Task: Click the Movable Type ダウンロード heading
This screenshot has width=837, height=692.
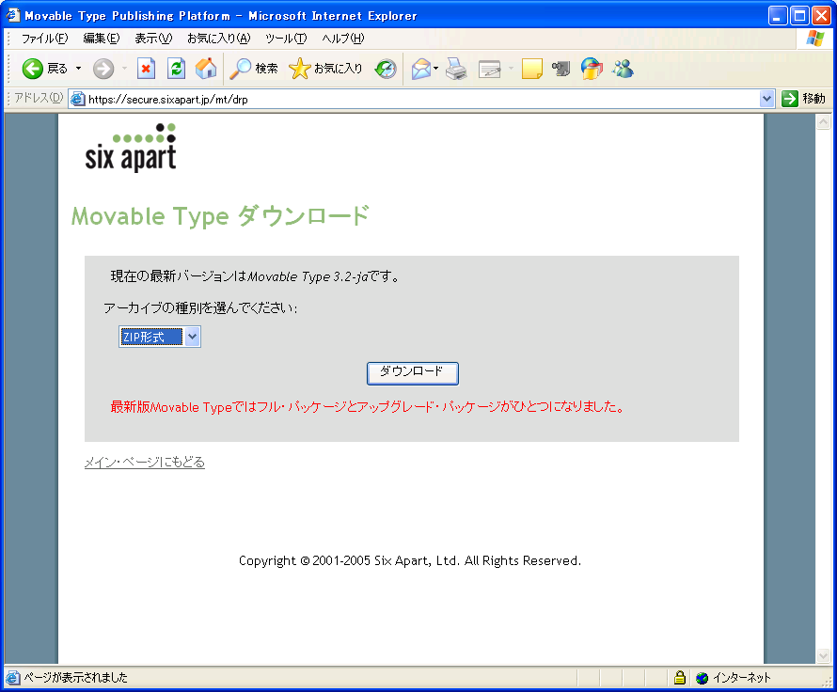Action: click(x=220, y=216)
